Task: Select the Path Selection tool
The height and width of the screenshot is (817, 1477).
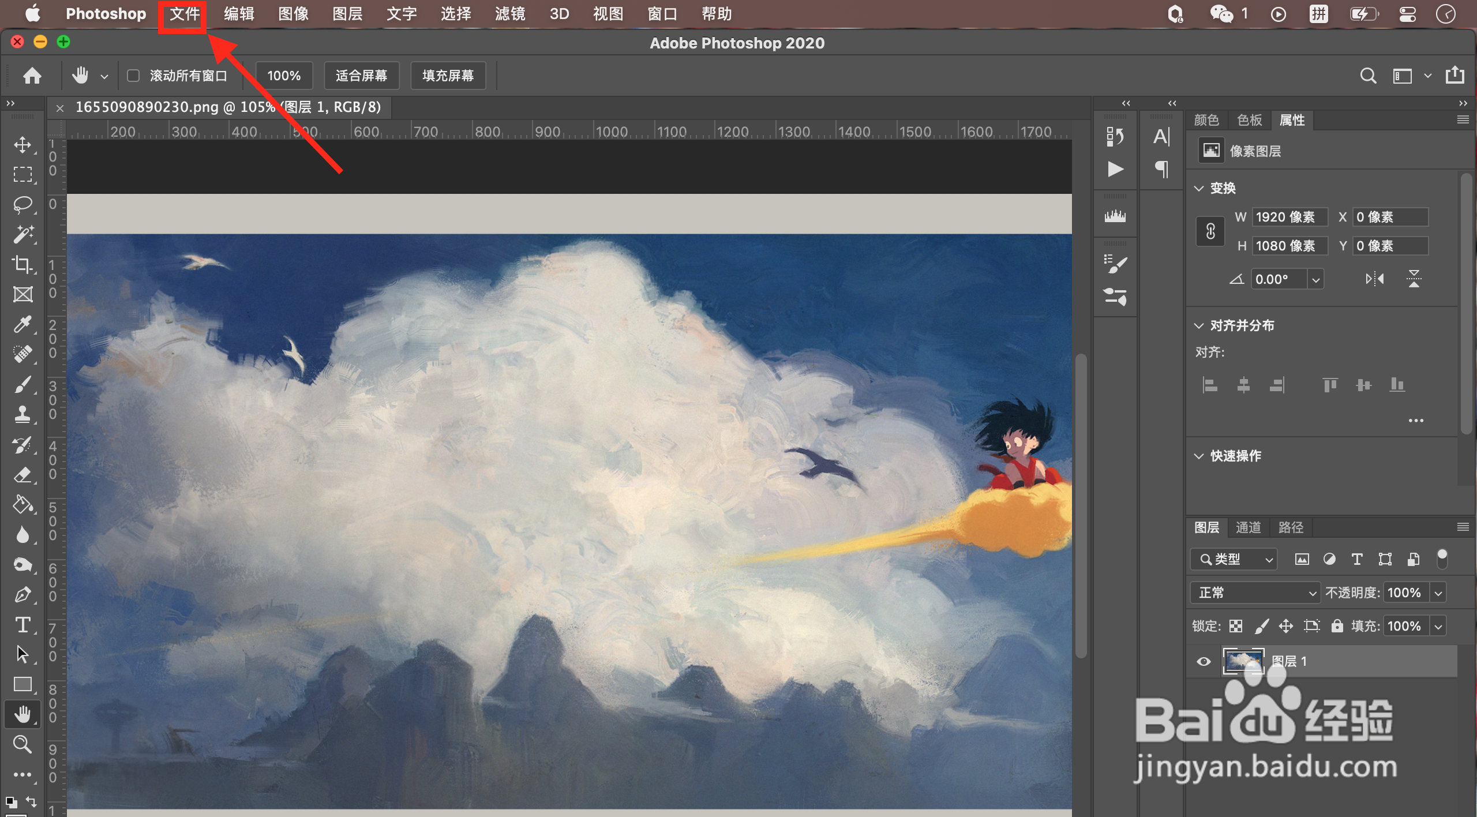Action: [x=23, y=655]
